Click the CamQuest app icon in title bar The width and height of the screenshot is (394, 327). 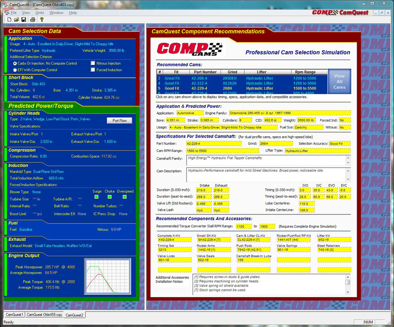coord(5,4)
